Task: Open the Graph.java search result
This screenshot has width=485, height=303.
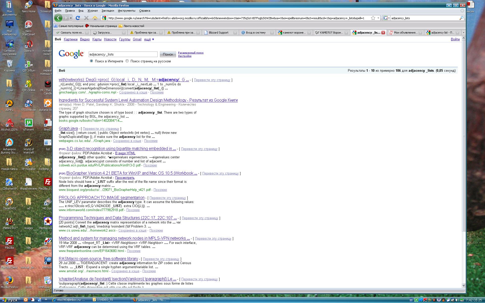Action: pyautogui.click(x=68, y=129)
